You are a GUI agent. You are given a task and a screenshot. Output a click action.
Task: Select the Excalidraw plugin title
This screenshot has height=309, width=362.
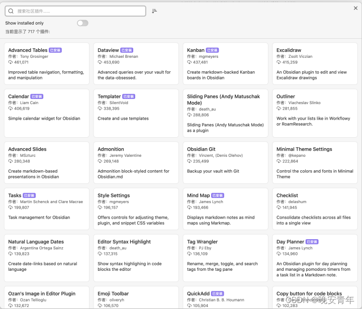[289, 50]
